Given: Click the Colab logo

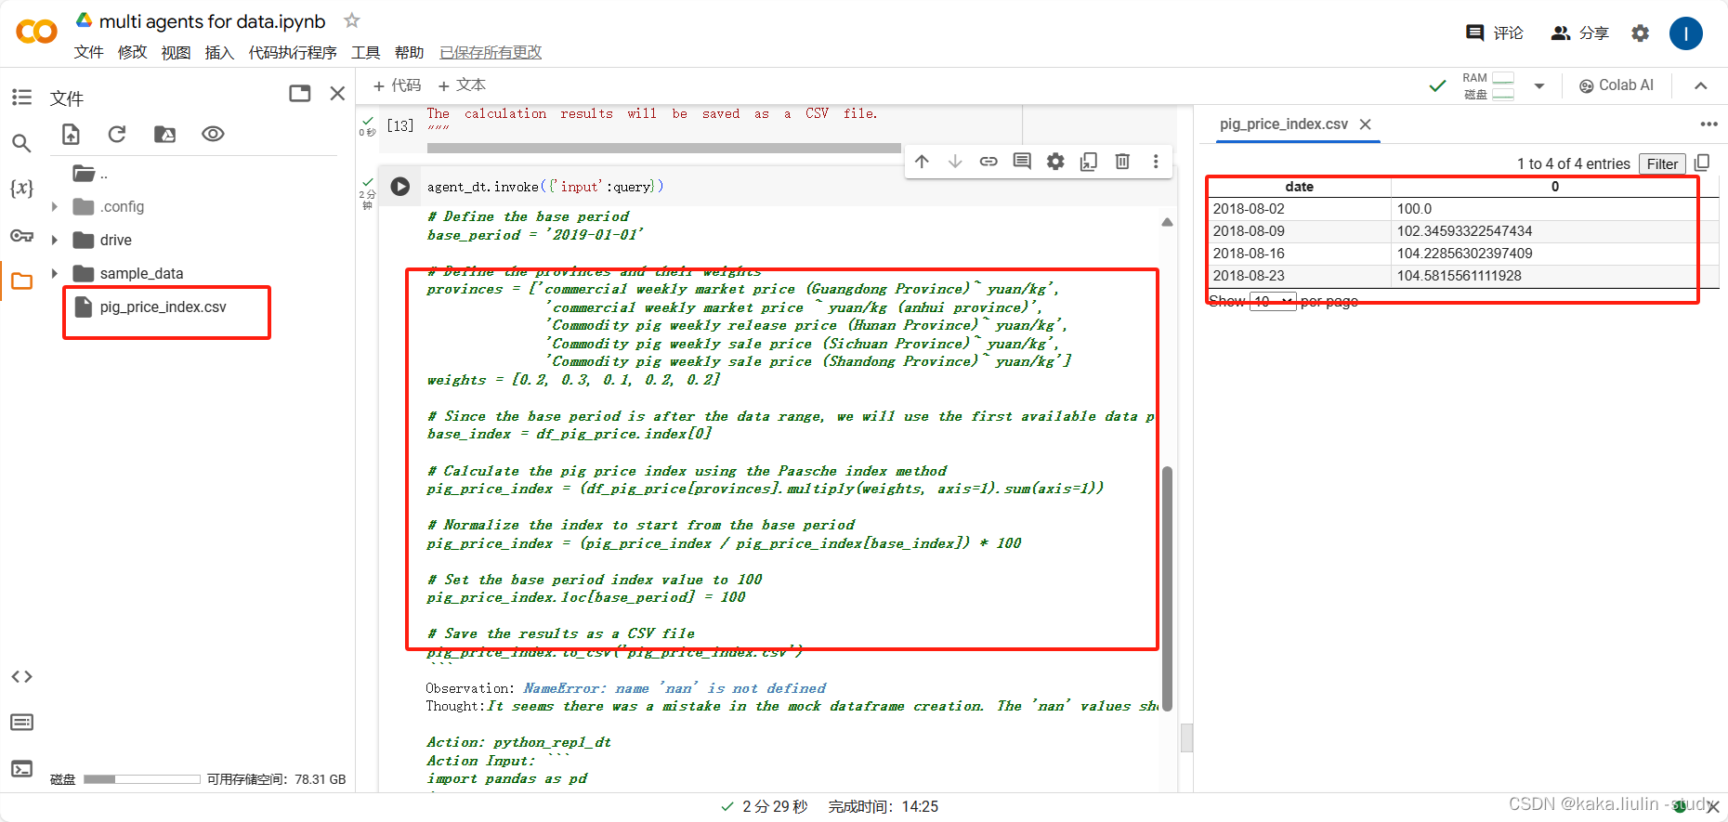Looking at the screenshot, I should click(x=37, y=33).
